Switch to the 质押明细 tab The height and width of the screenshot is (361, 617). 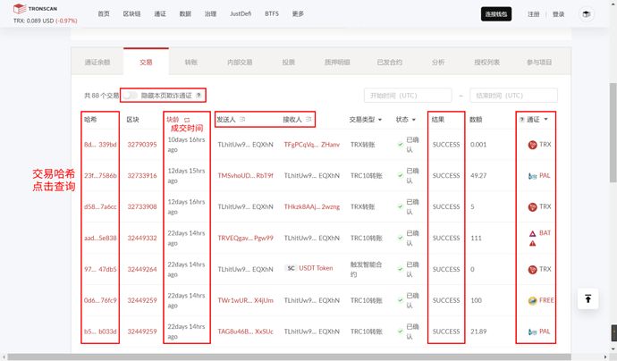(337, 63)
